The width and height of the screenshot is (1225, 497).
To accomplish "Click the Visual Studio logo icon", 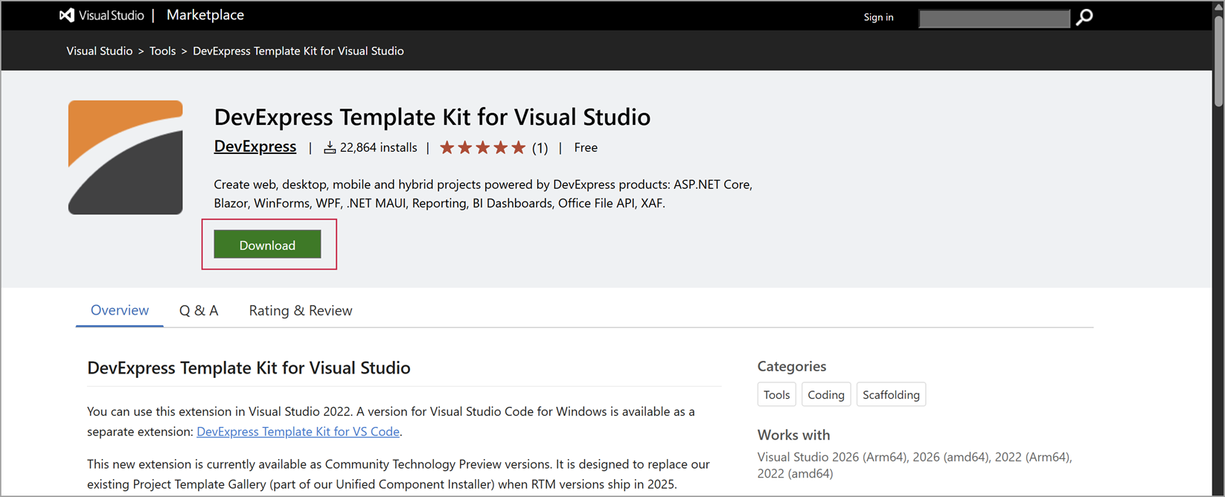I will coord(67,15).
